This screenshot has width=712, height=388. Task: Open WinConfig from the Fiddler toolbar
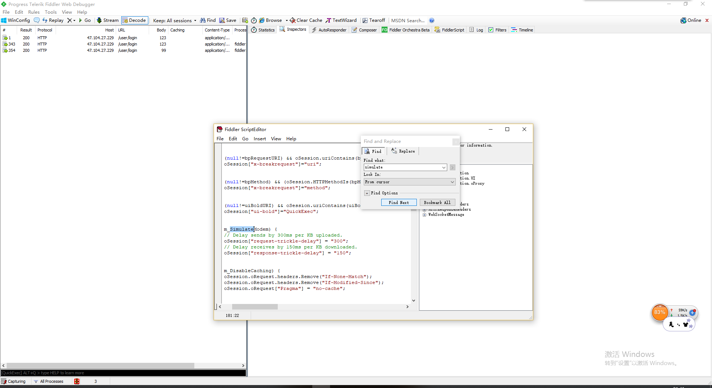(x=16, y=20)
